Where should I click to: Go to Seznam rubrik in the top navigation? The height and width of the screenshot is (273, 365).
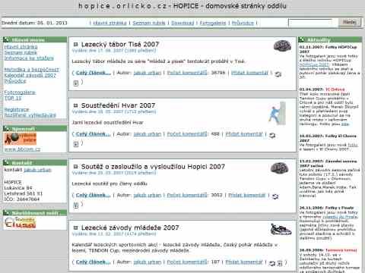click(149, 23)
